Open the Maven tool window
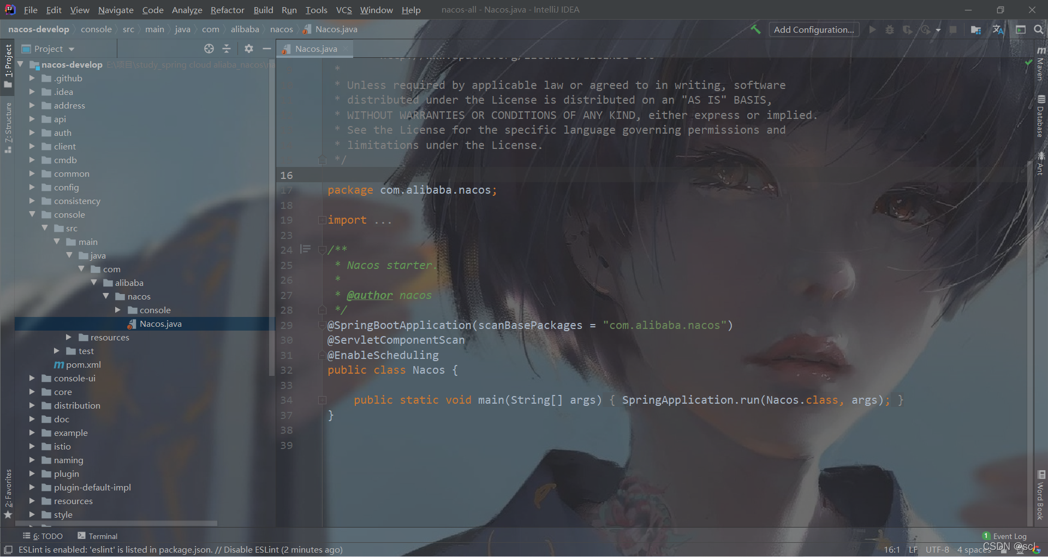The width and height of the screenshot is (1048, 557). [1040, 63]
